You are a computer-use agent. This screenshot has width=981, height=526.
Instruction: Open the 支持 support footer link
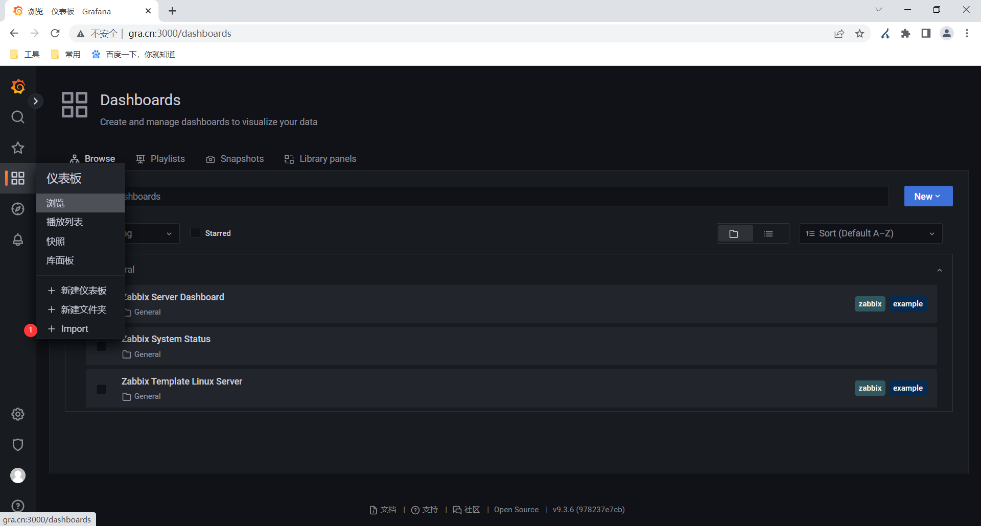click(x=425, y=510)
